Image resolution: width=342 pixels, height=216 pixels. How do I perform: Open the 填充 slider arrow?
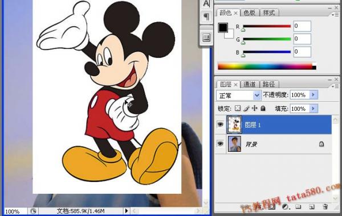313,109
